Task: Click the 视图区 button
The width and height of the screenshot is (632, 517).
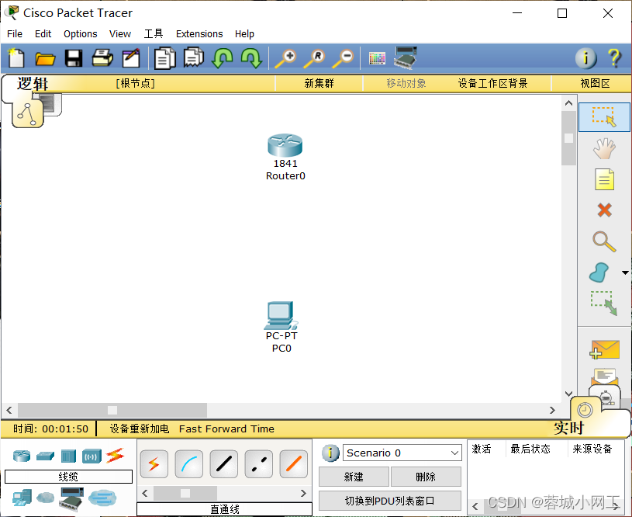Action: (x=595, y=84)
